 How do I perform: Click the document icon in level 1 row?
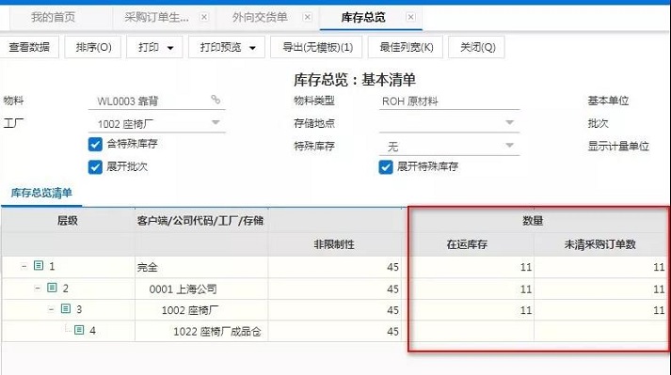tap(39, 266)
